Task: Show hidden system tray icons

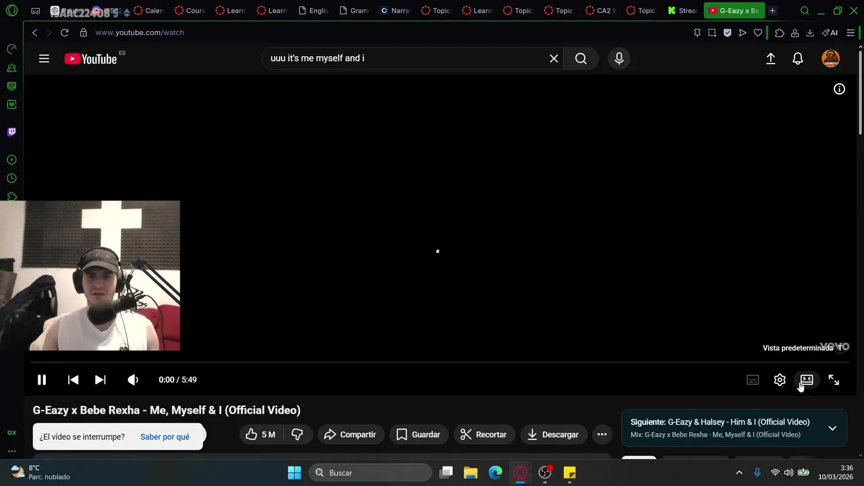Action: click(x=739, y=473)
